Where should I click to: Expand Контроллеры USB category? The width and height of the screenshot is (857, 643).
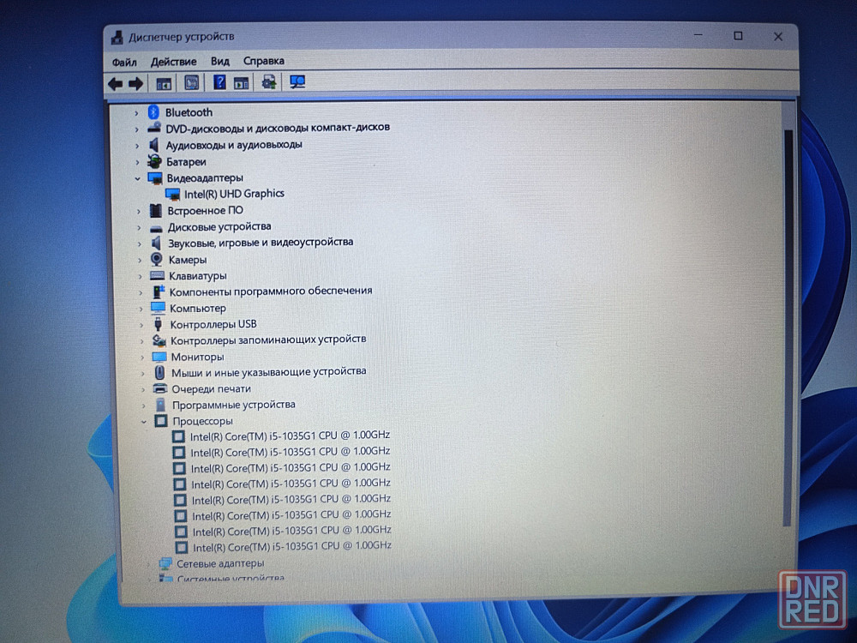(141, 325)
